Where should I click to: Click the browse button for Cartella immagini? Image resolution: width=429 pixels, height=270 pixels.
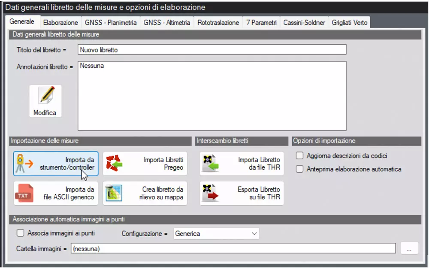409,249
